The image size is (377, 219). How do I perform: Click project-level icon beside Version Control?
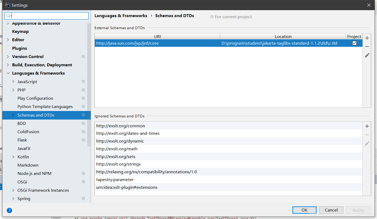[x=84, y=57]
